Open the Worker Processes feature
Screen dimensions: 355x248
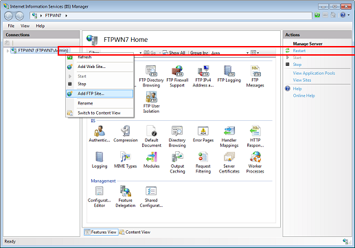point(255,162)
